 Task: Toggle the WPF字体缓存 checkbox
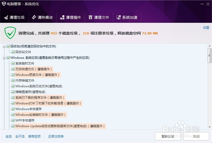[13, 120]
